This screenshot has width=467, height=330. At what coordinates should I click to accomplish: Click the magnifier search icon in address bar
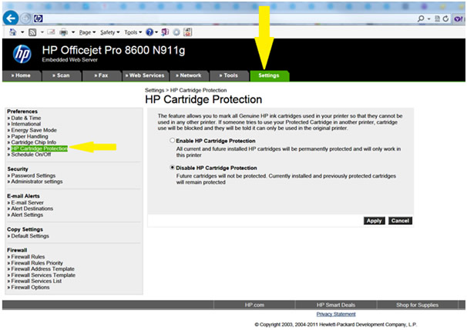[x=421, y=18]
